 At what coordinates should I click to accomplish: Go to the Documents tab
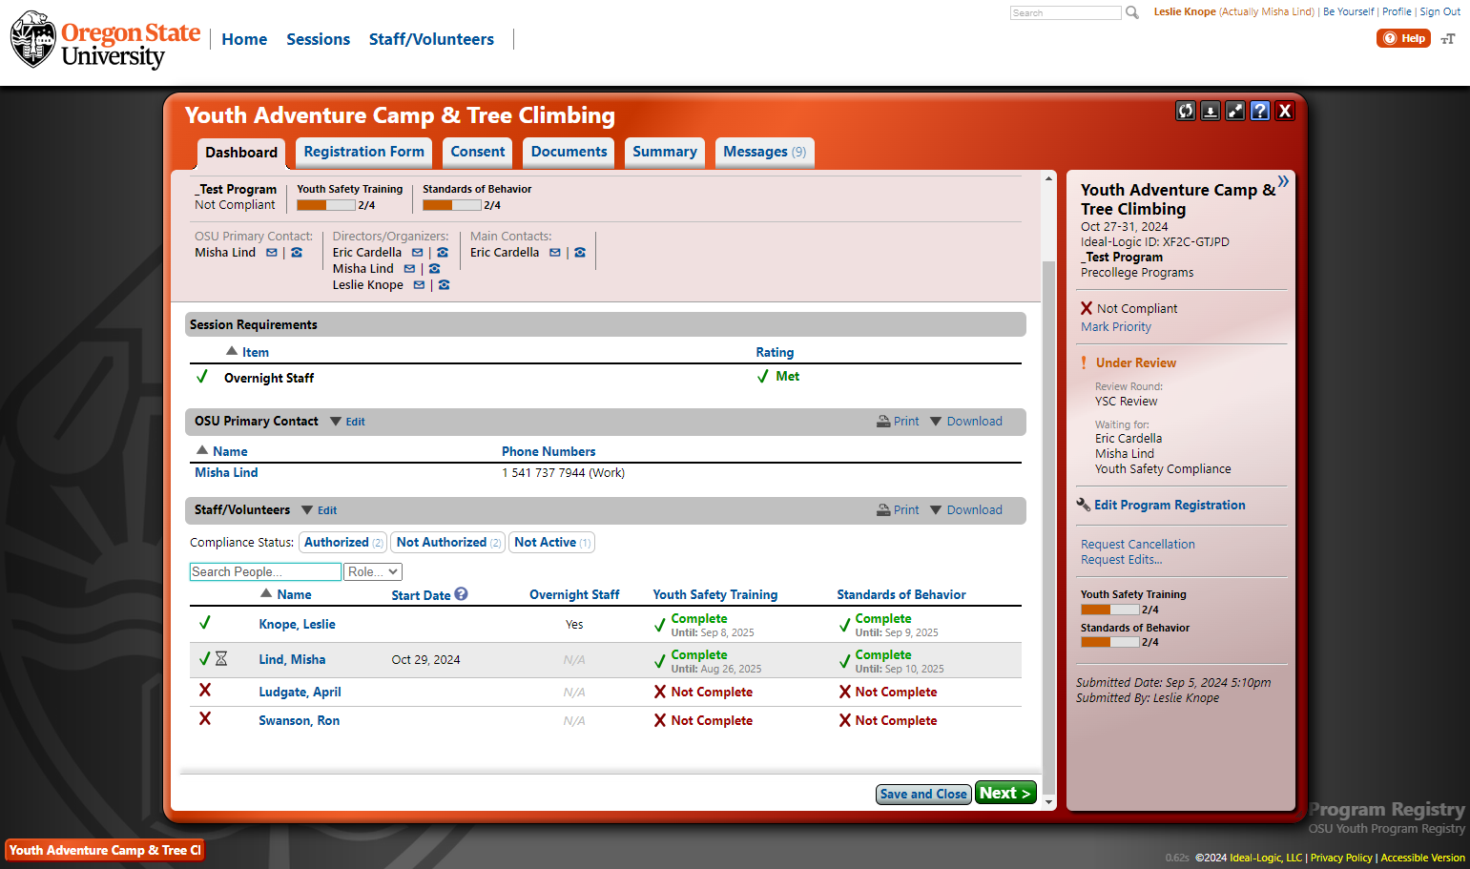pyautogui.click(x=569, y=153)
